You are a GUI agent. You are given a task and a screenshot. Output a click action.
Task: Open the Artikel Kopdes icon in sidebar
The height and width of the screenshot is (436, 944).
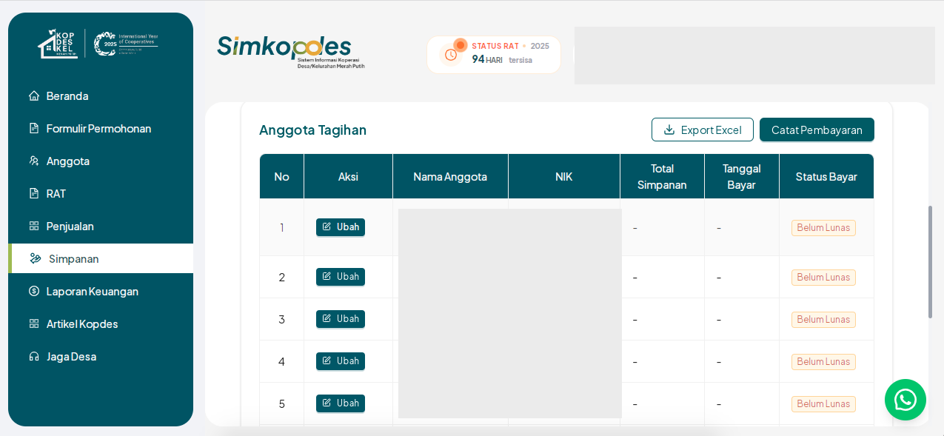coord(33,323)
